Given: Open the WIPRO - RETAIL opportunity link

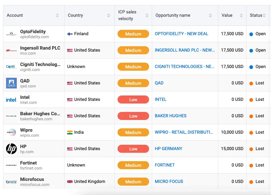Looking at the screenshot, I should click(x=184, y=132).
